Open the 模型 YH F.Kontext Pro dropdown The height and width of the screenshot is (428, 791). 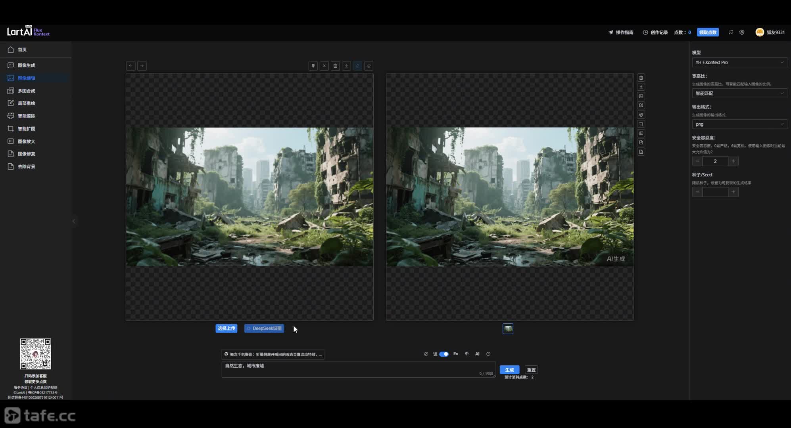(739, 62)
